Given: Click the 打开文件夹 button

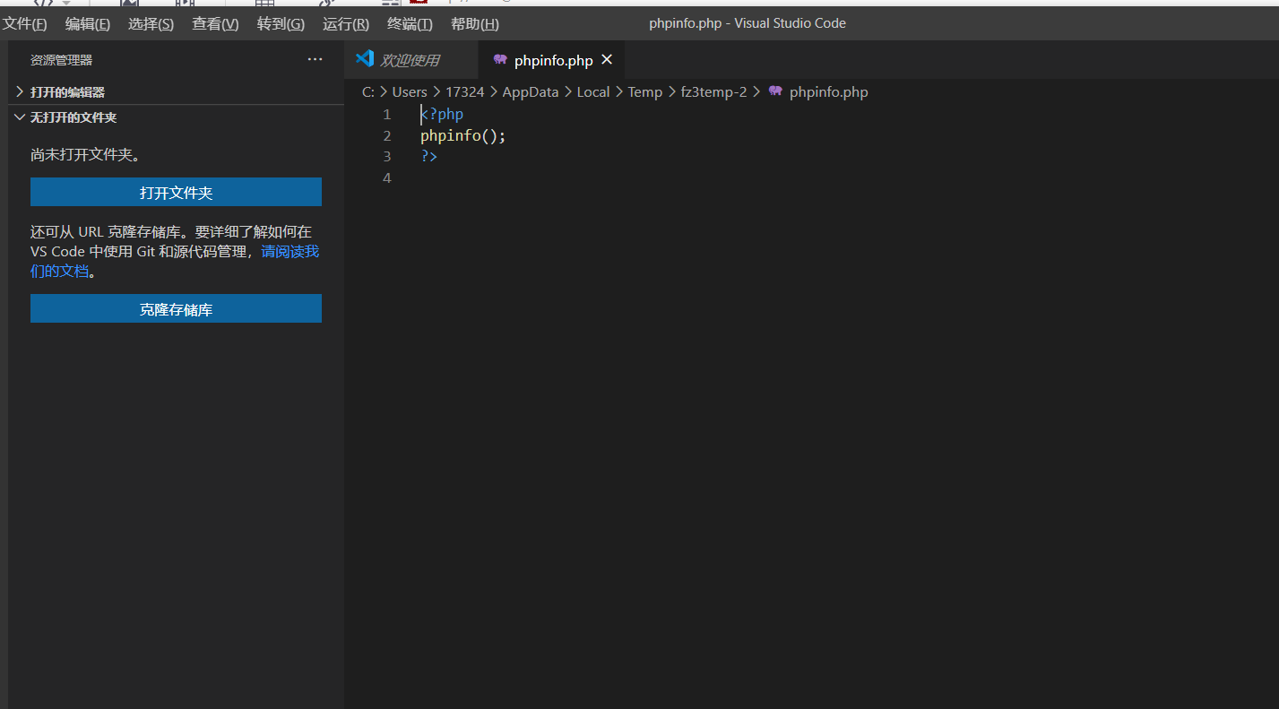Looking at the screenshot, I should [176, 193].
